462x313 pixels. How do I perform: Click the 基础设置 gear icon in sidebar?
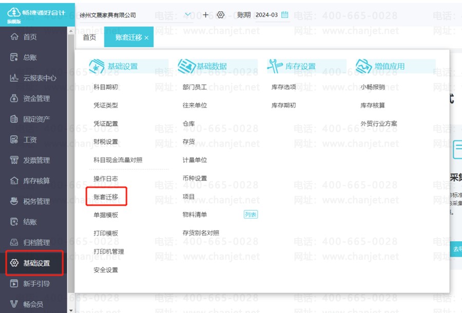[14, 263]
